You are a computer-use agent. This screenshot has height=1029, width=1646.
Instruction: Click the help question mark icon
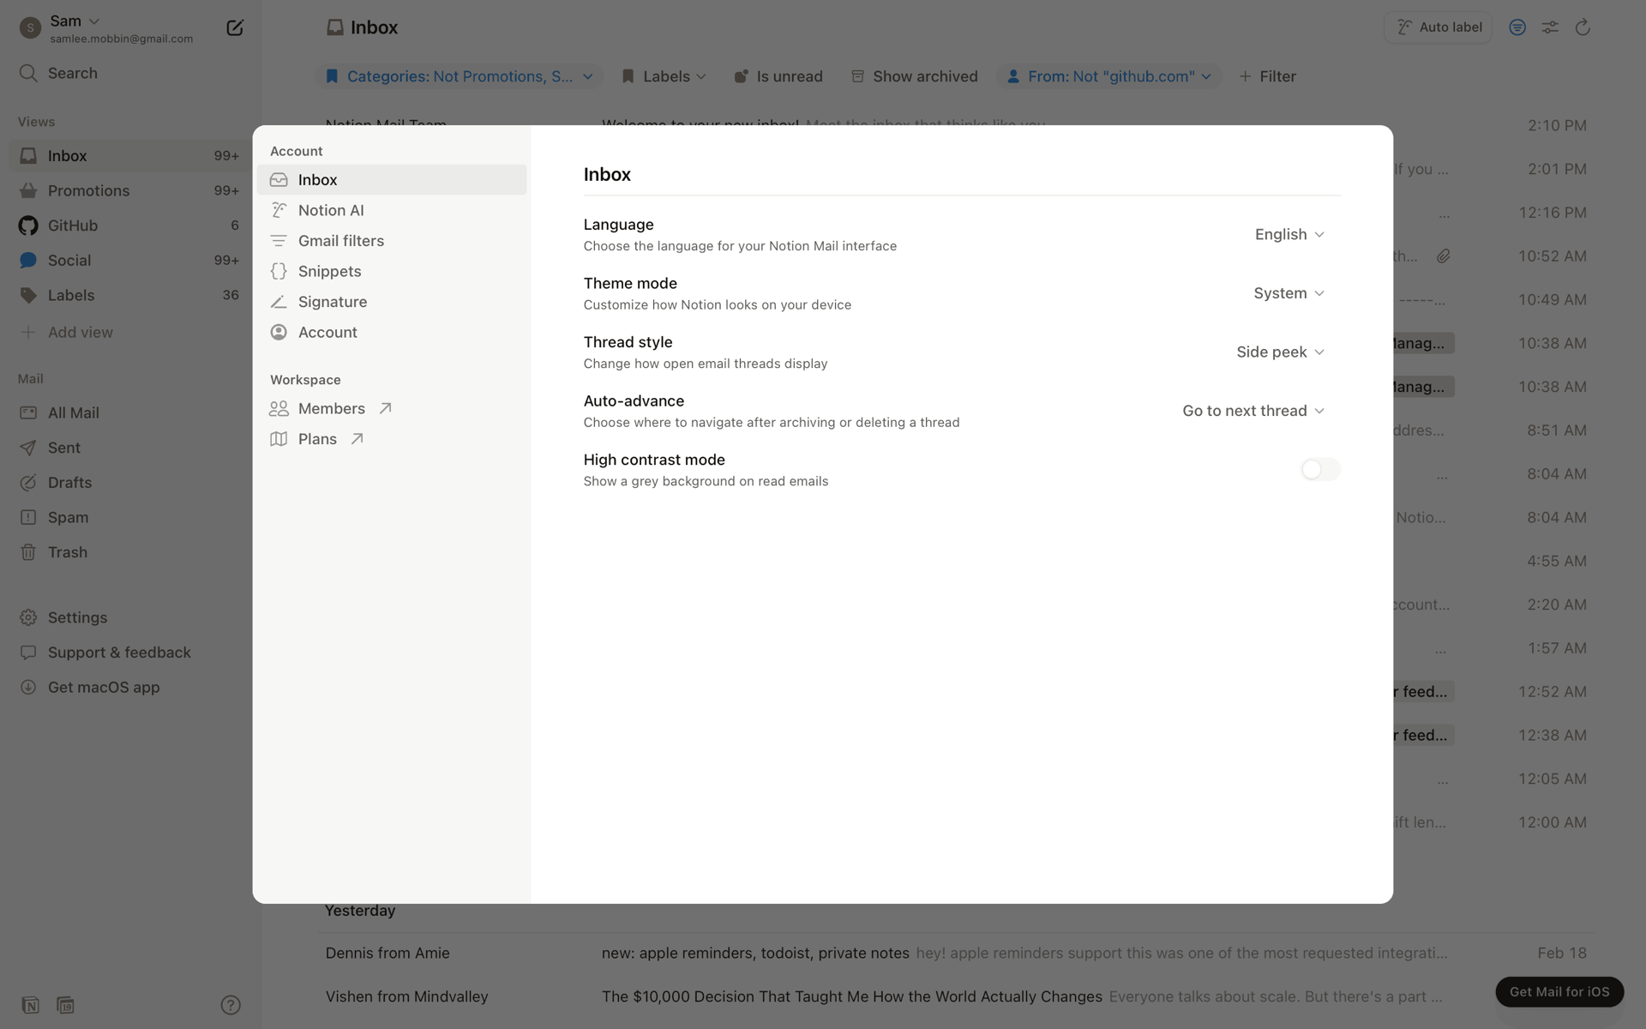pos(231,1005)
